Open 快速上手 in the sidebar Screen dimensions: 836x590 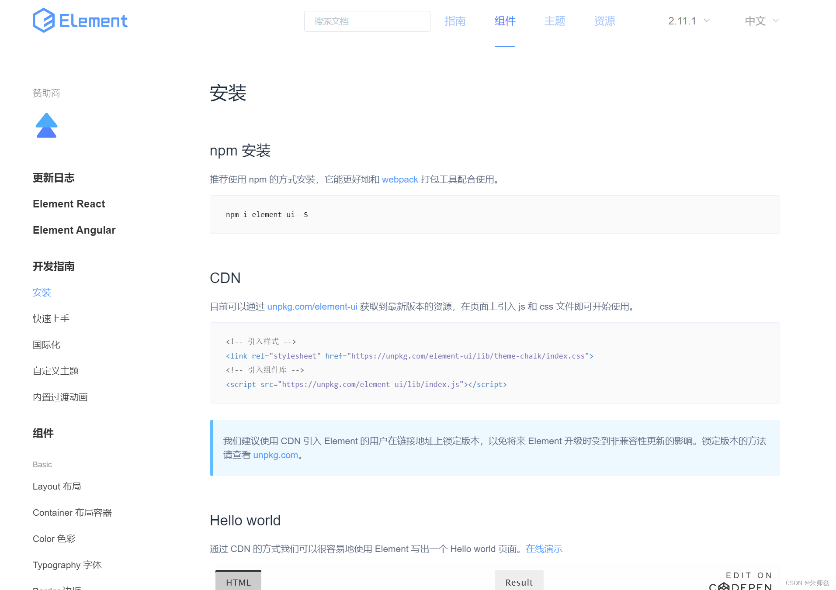51,318
